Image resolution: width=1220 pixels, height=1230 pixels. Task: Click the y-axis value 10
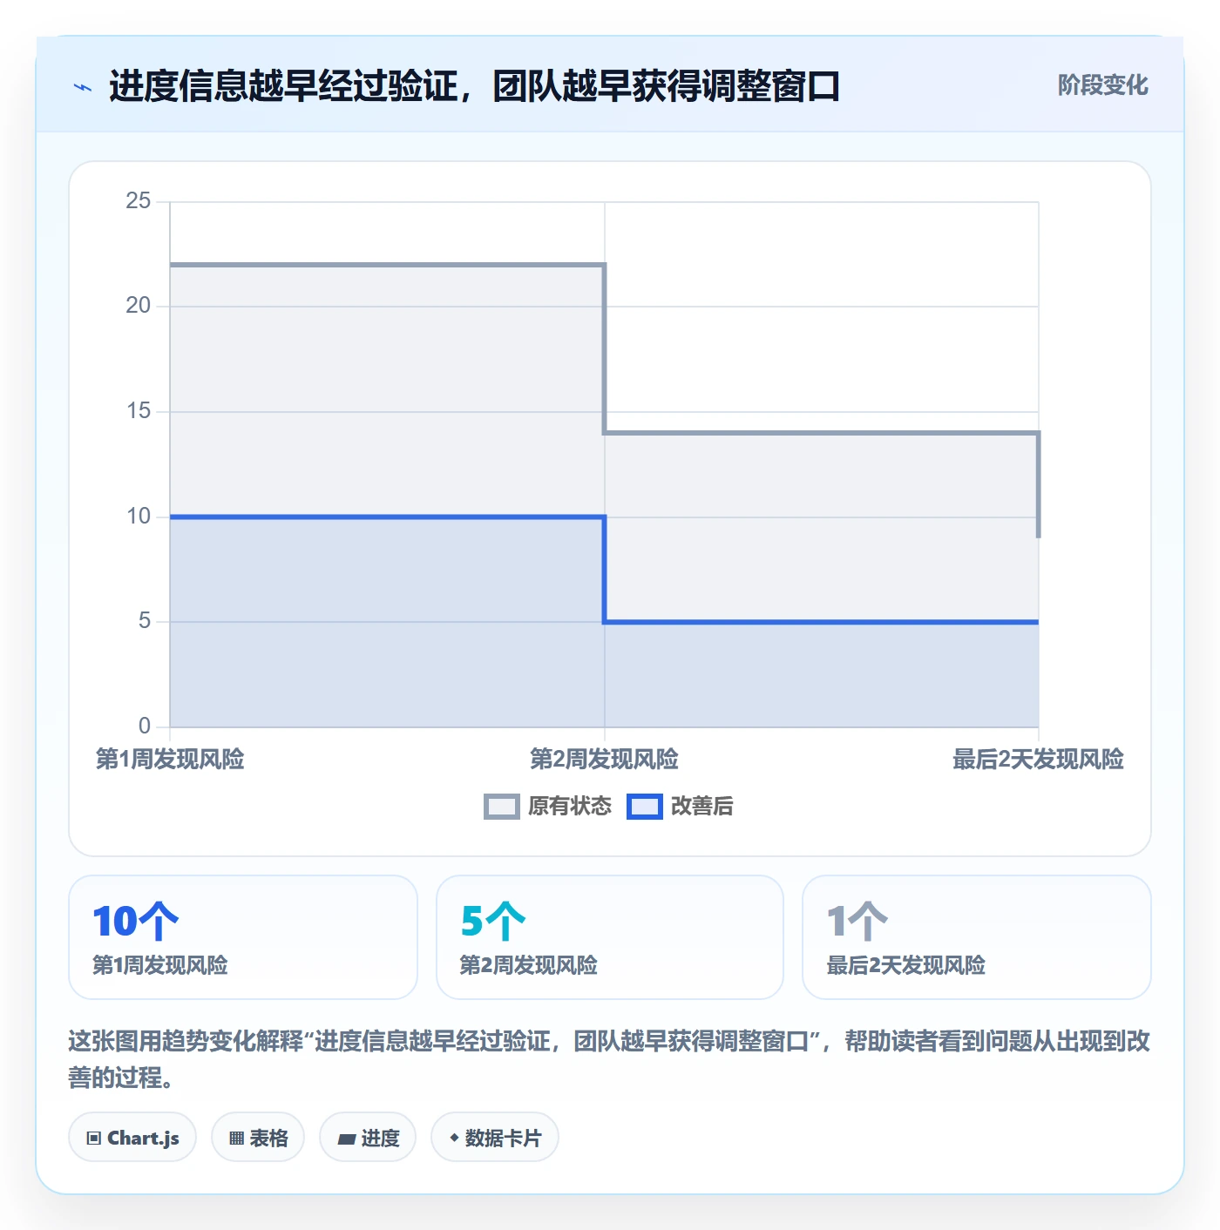click(139, 517)
